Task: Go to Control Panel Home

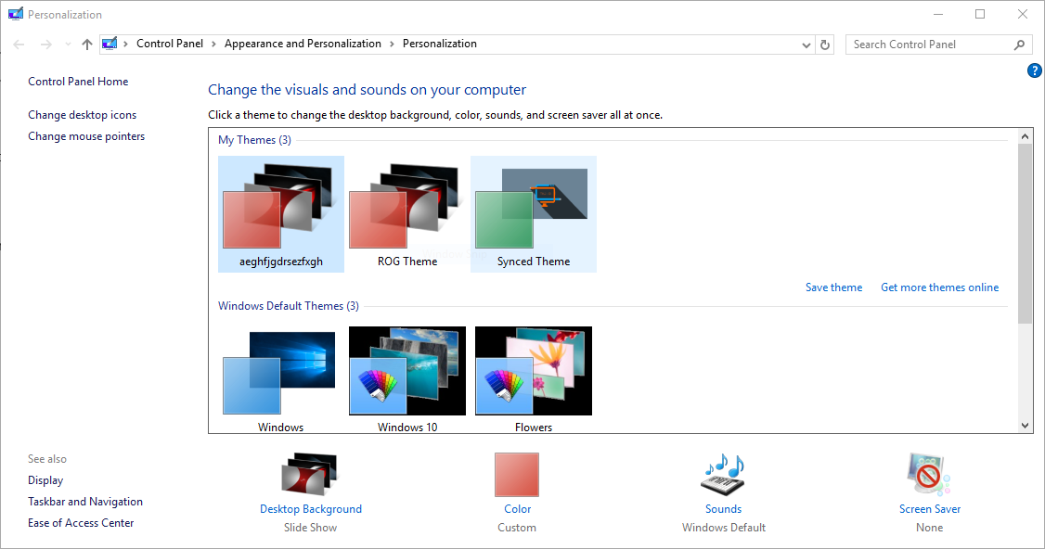Action: pos(78,82)
